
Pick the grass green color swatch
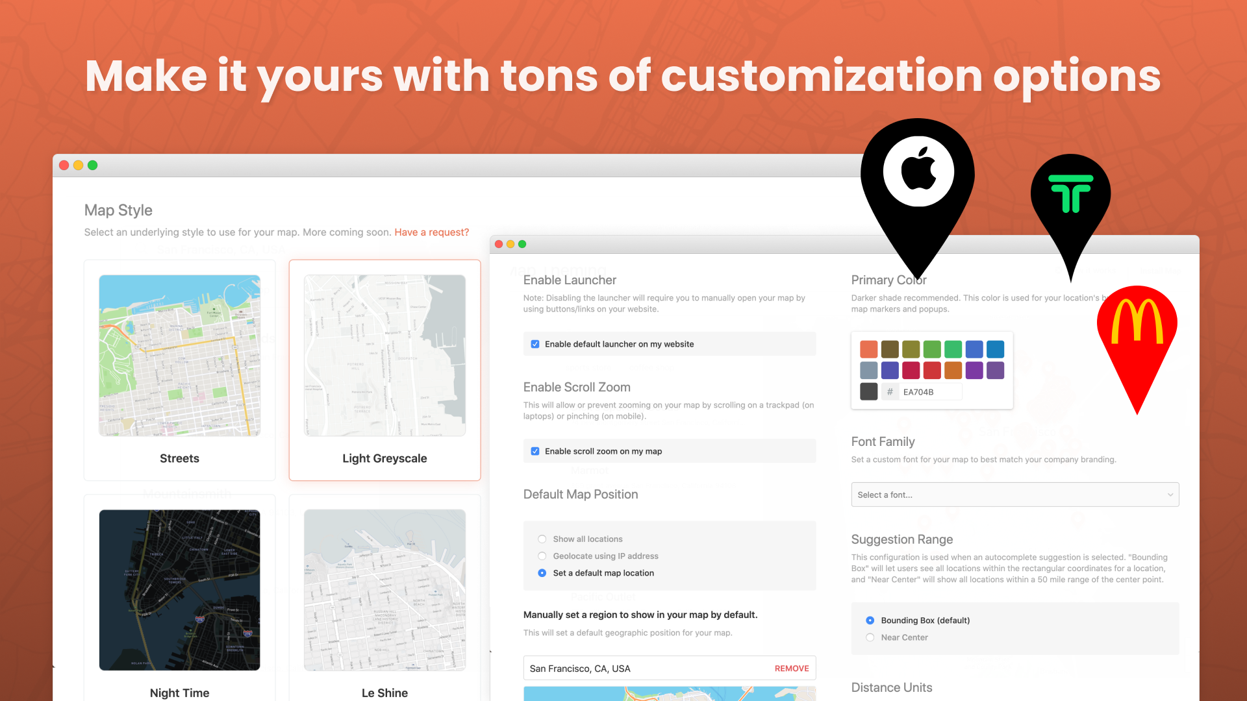pos(932,349)
